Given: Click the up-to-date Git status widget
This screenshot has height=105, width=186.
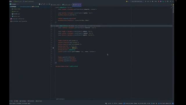Looking at the screenshot, I should tap(128, 103).
